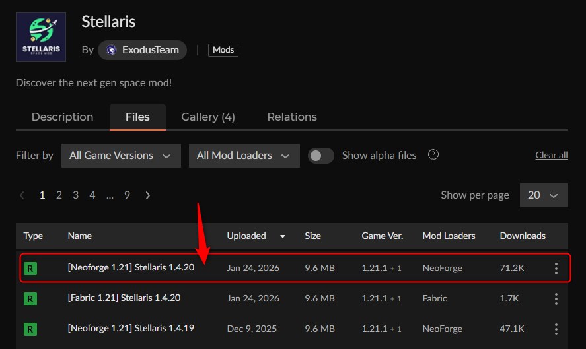This screenshot has height=349, width=586.
Task: Click the alpha files help question icon
Action: (433, 154)
